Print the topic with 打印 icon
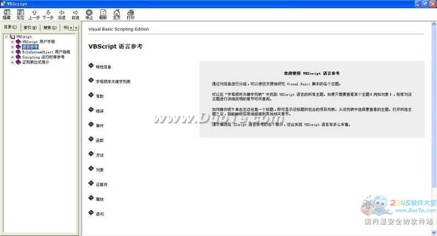437x236 pixels. pos(131,14)
